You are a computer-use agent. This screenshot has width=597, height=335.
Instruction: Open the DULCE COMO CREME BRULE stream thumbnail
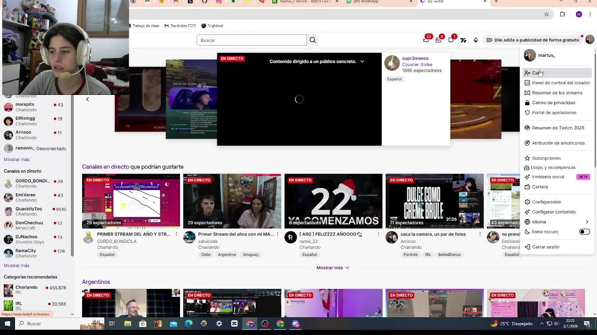(435, 201)
